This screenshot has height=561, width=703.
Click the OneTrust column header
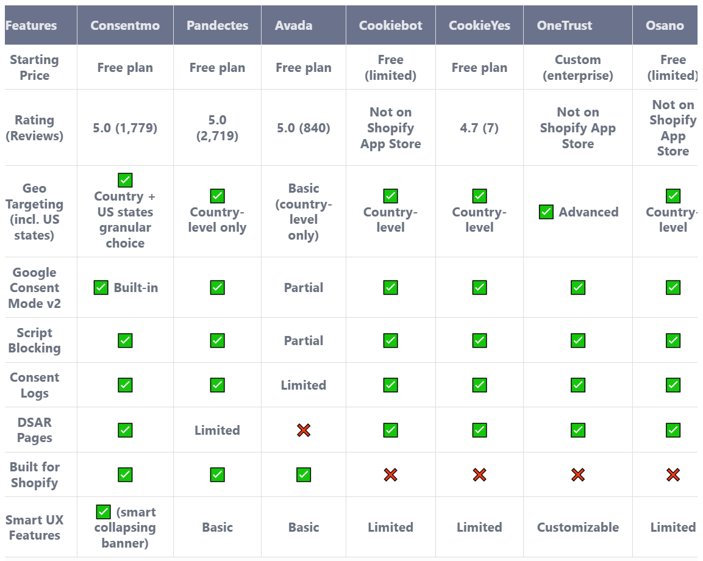click(x=565, y=26)
